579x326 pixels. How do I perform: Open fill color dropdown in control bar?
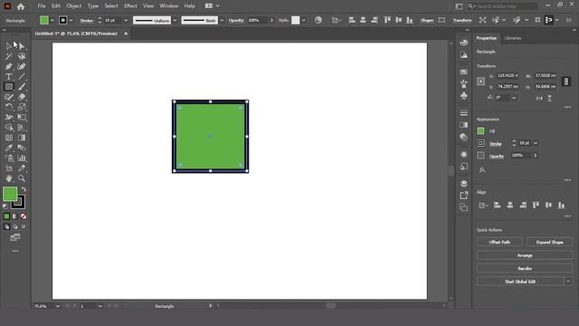point(52,20)
